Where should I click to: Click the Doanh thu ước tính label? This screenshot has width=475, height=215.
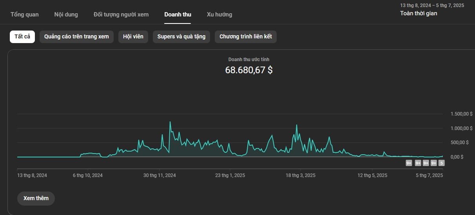pos(249,60)
